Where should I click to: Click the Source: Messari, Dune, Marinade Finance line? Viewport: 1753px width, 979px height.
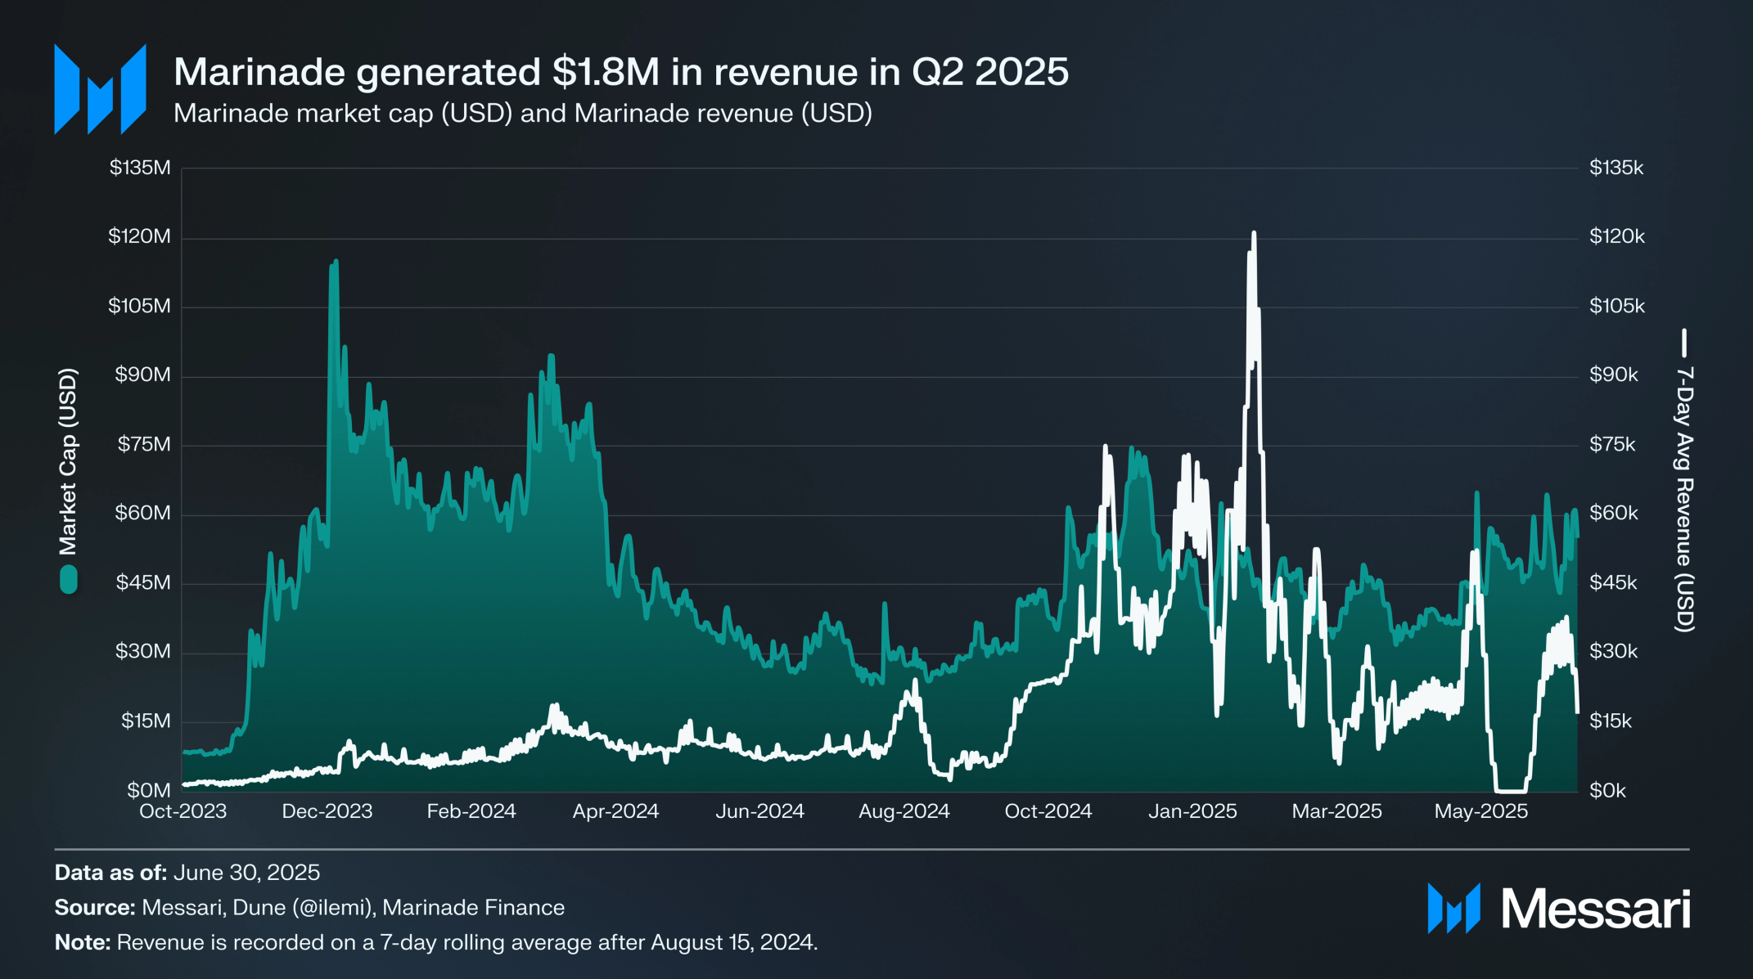[309, 908]
